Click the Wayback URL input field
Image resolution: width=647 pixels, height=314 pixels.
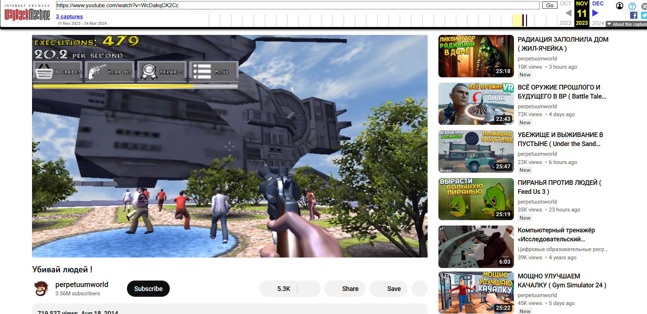coord(298,5)
